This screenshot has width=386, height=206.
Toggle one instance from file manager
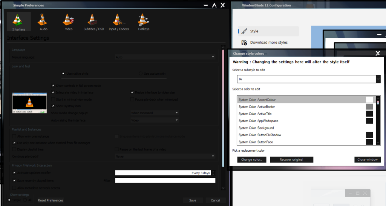tap(14, 143)
